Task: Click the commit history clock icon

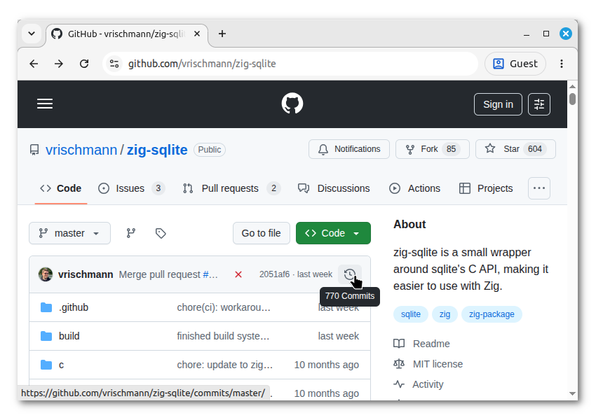Action: 350,274
